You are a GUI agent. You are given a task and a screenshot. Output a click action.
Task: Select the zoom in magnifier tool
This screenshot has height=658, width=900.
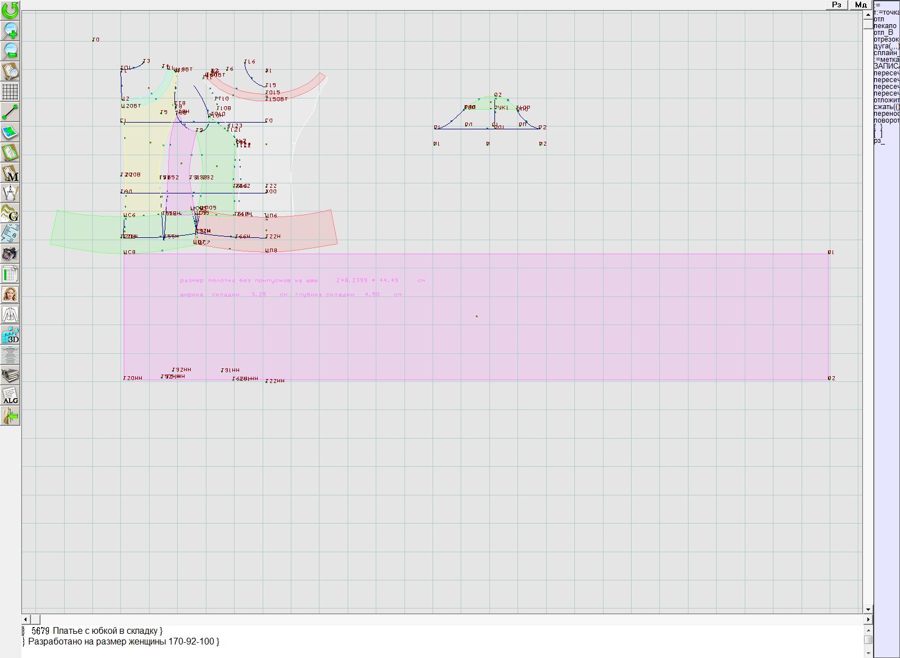10,30
